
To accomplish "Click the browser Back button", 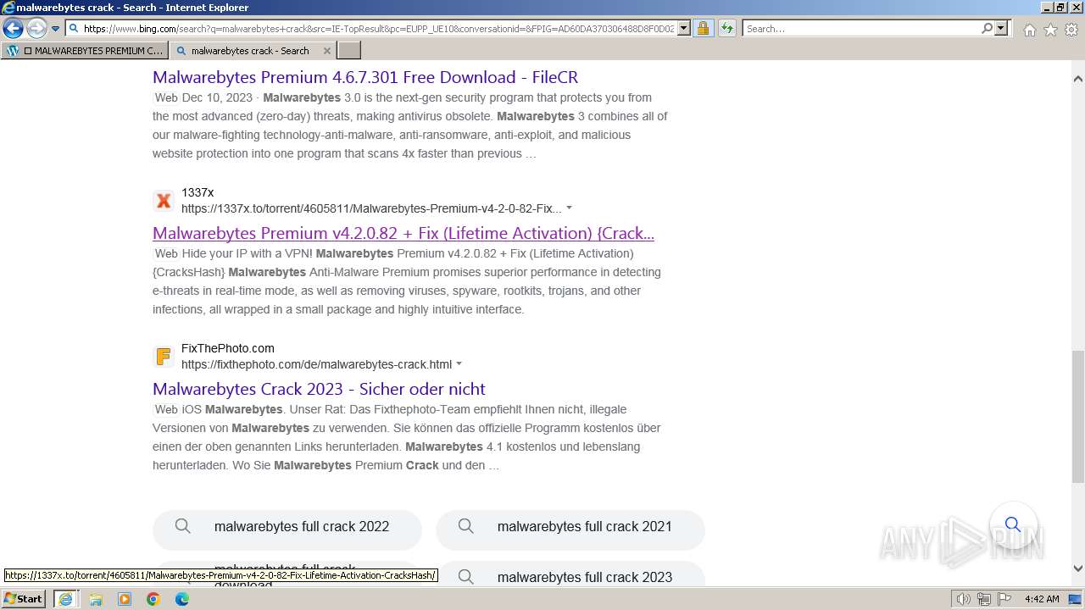I will pos(13,28).
